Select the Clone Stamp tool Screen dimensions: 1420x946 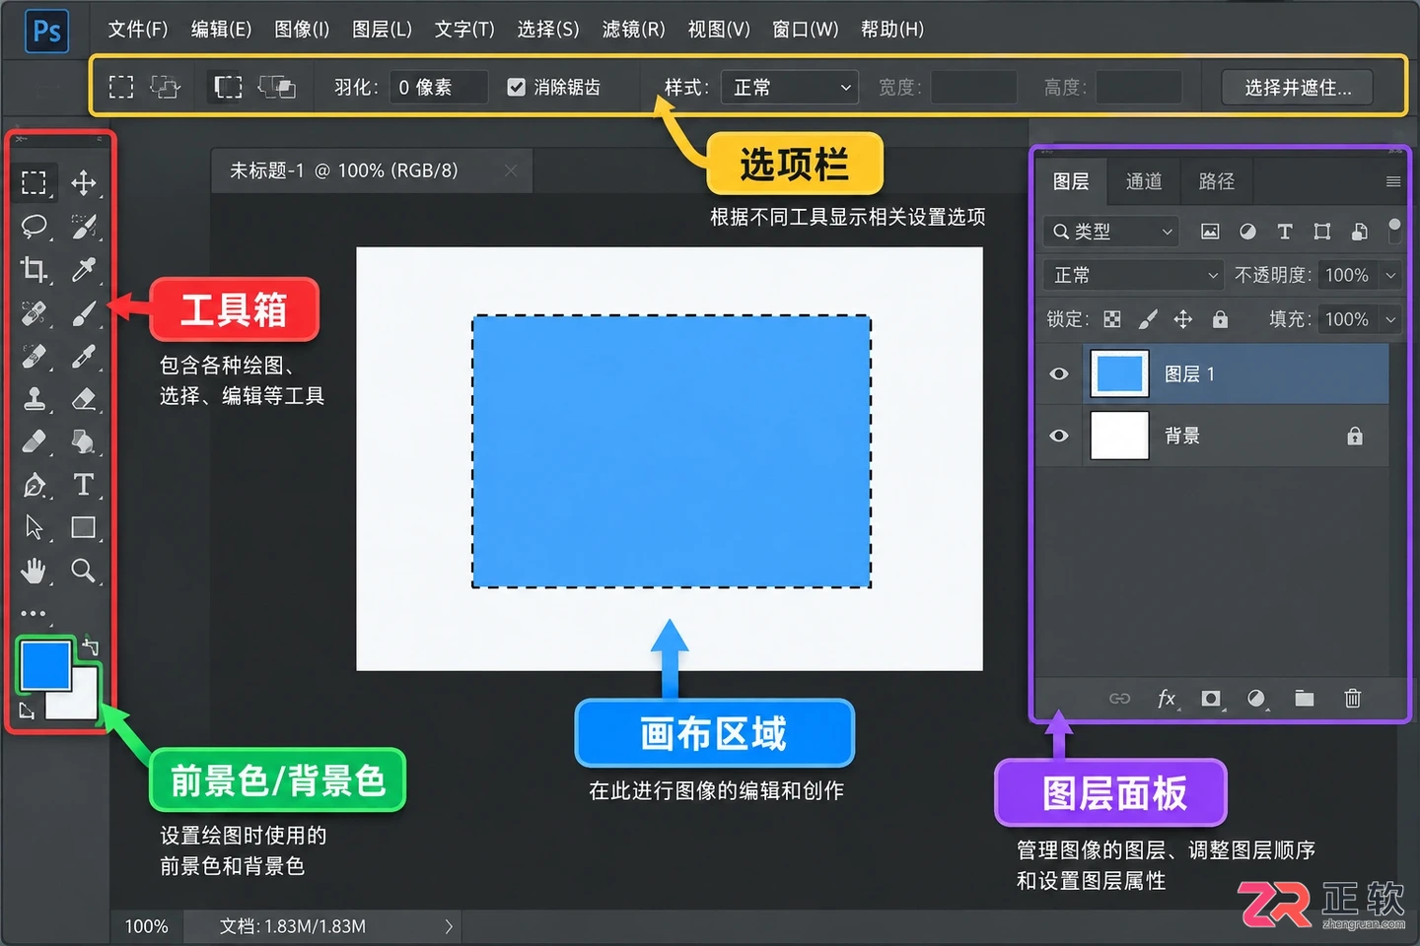pyautogui.click(x=35, y=398)
